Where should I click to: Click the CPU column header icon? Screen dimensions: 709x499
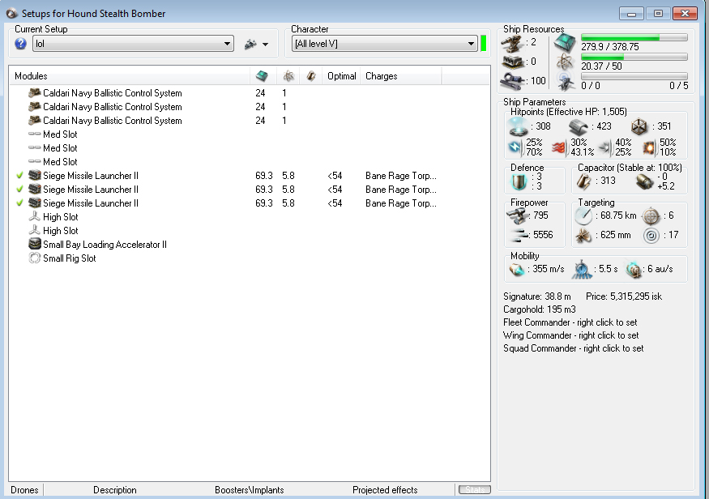click(288, 76)
